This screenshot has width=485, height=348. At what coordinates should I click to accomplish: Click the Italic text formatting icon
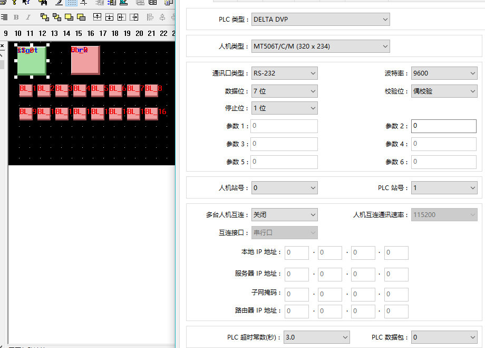28,17
